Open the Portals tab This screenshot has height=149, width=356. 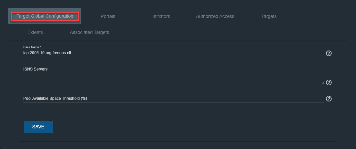click(x=108, y=16)
